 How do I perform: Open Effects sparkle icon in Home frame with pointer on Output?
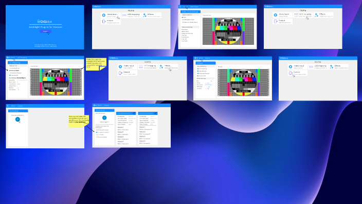332,66
